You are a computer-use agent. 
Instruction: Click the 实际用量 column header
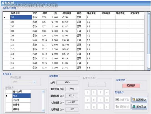pyautogui.click(x=108, y=13)
